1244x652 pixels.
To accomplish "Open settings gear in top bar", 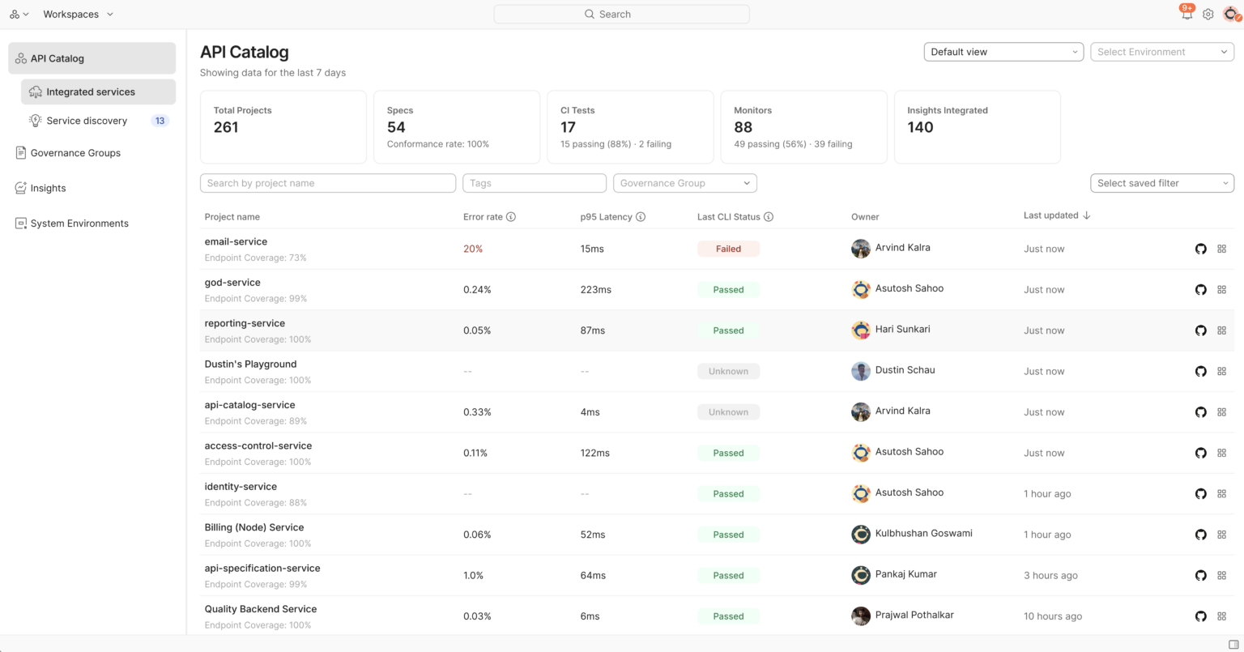I will (x=1208, y=14).
